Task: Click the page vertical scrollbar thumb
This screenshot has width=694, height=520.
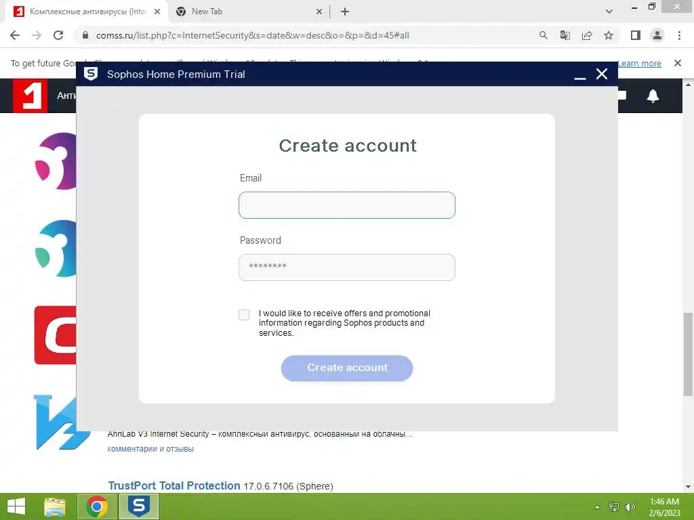Action: pos(688,353)
